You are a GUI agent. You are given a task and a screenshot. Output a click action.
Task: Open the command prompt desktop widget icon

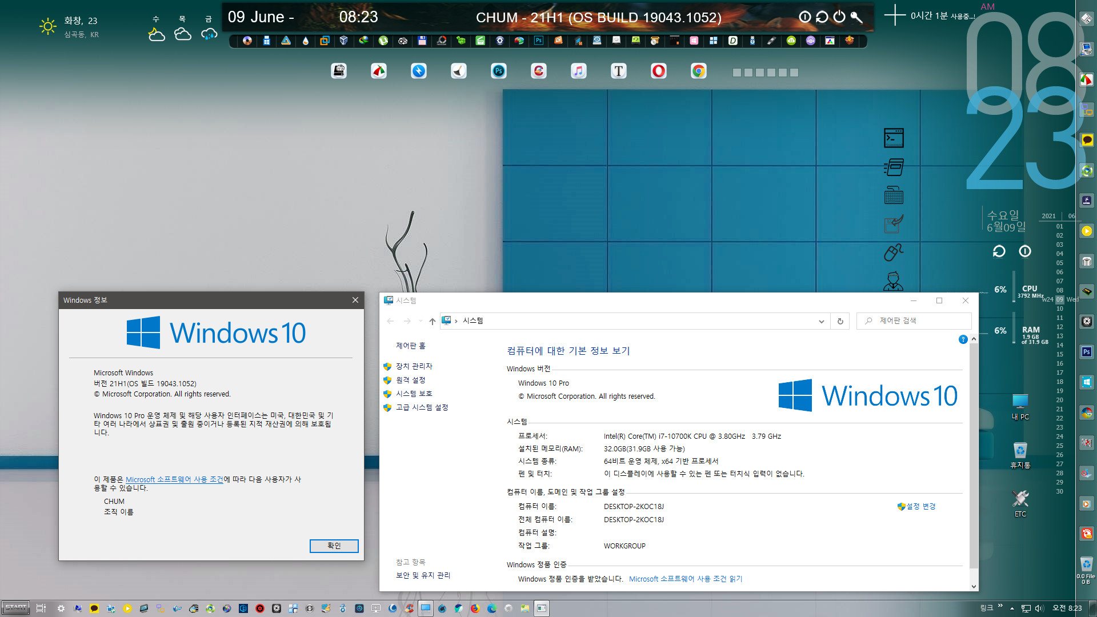(894, 138)
